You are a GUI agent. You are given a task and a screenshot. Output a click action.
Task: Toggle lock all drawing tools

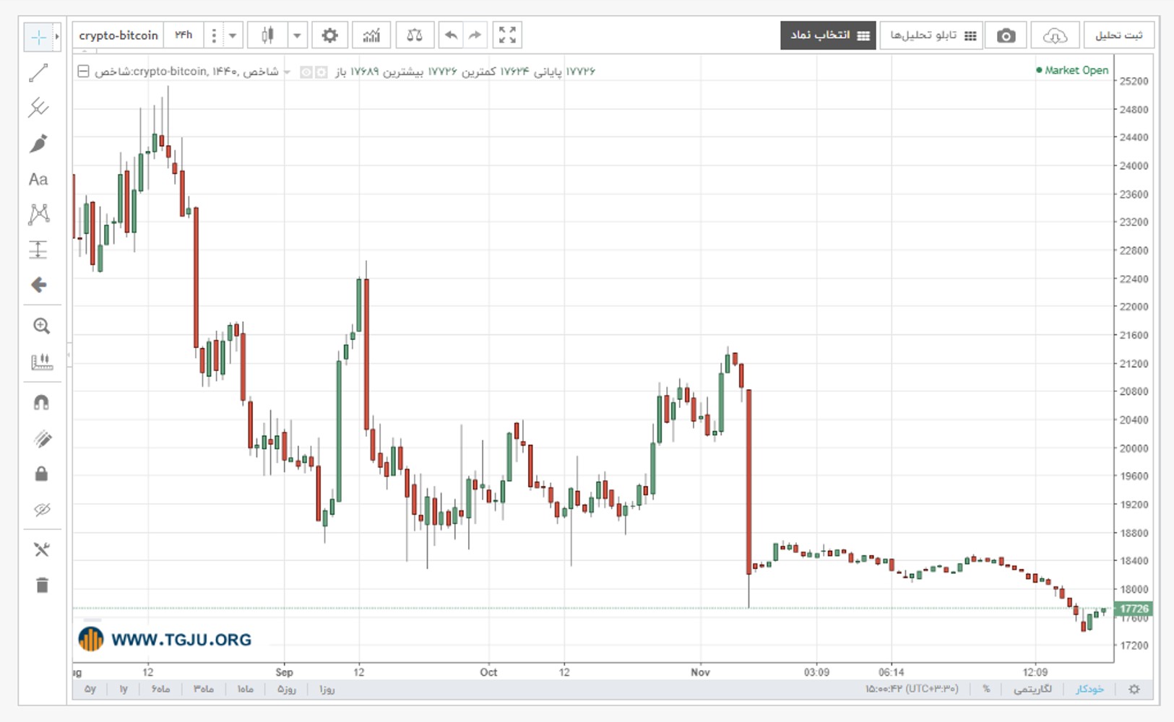[41, 474]
